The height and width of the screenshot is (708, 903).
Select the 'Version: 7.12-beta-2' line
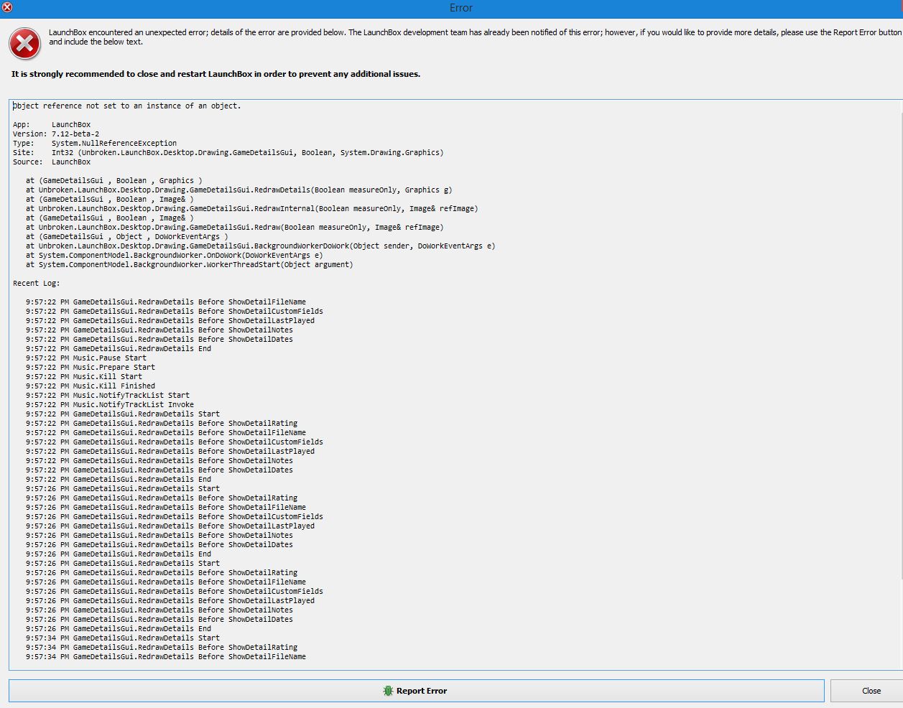56,134
